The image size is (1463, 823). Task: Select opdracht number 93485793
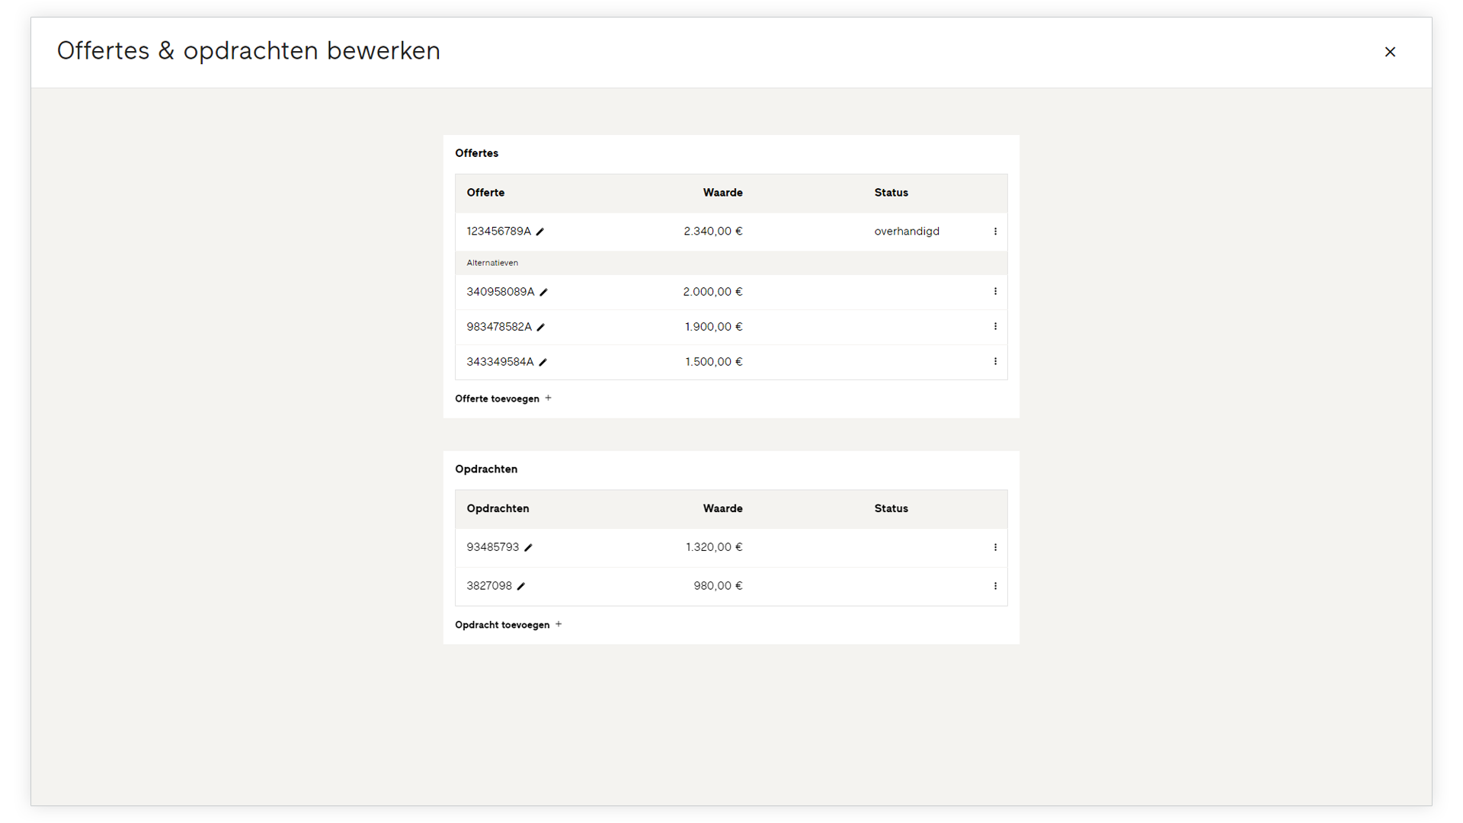tap(492, 547)
